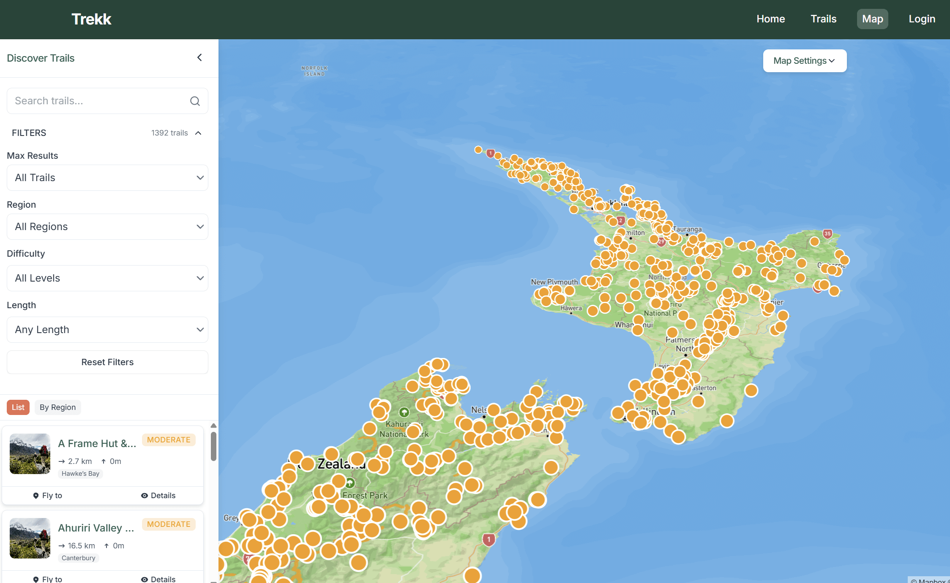
Task: Open the Map Settings dropdown
Action: (804, 60)
